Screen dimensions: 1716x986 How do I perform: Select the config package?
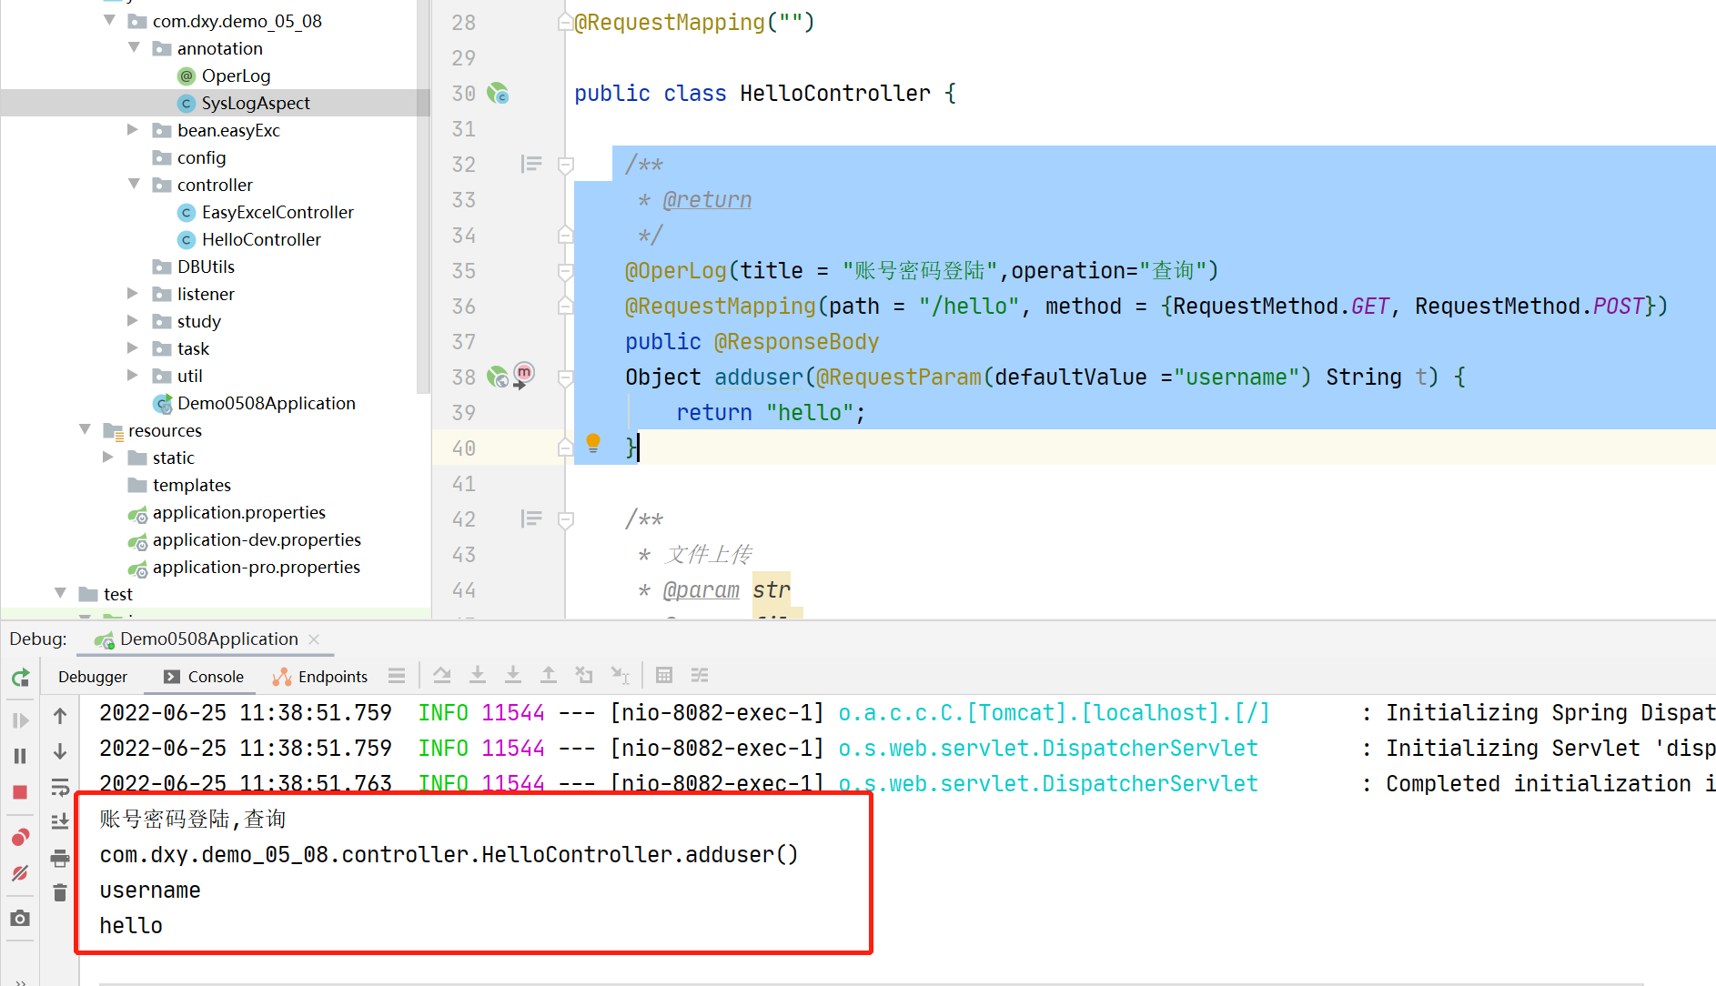point(189,157)
